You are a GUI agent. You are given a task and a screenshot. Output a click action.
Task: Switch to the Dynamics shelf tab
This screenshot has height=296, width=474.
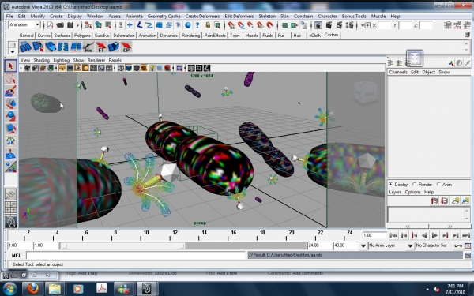(169, 36)
